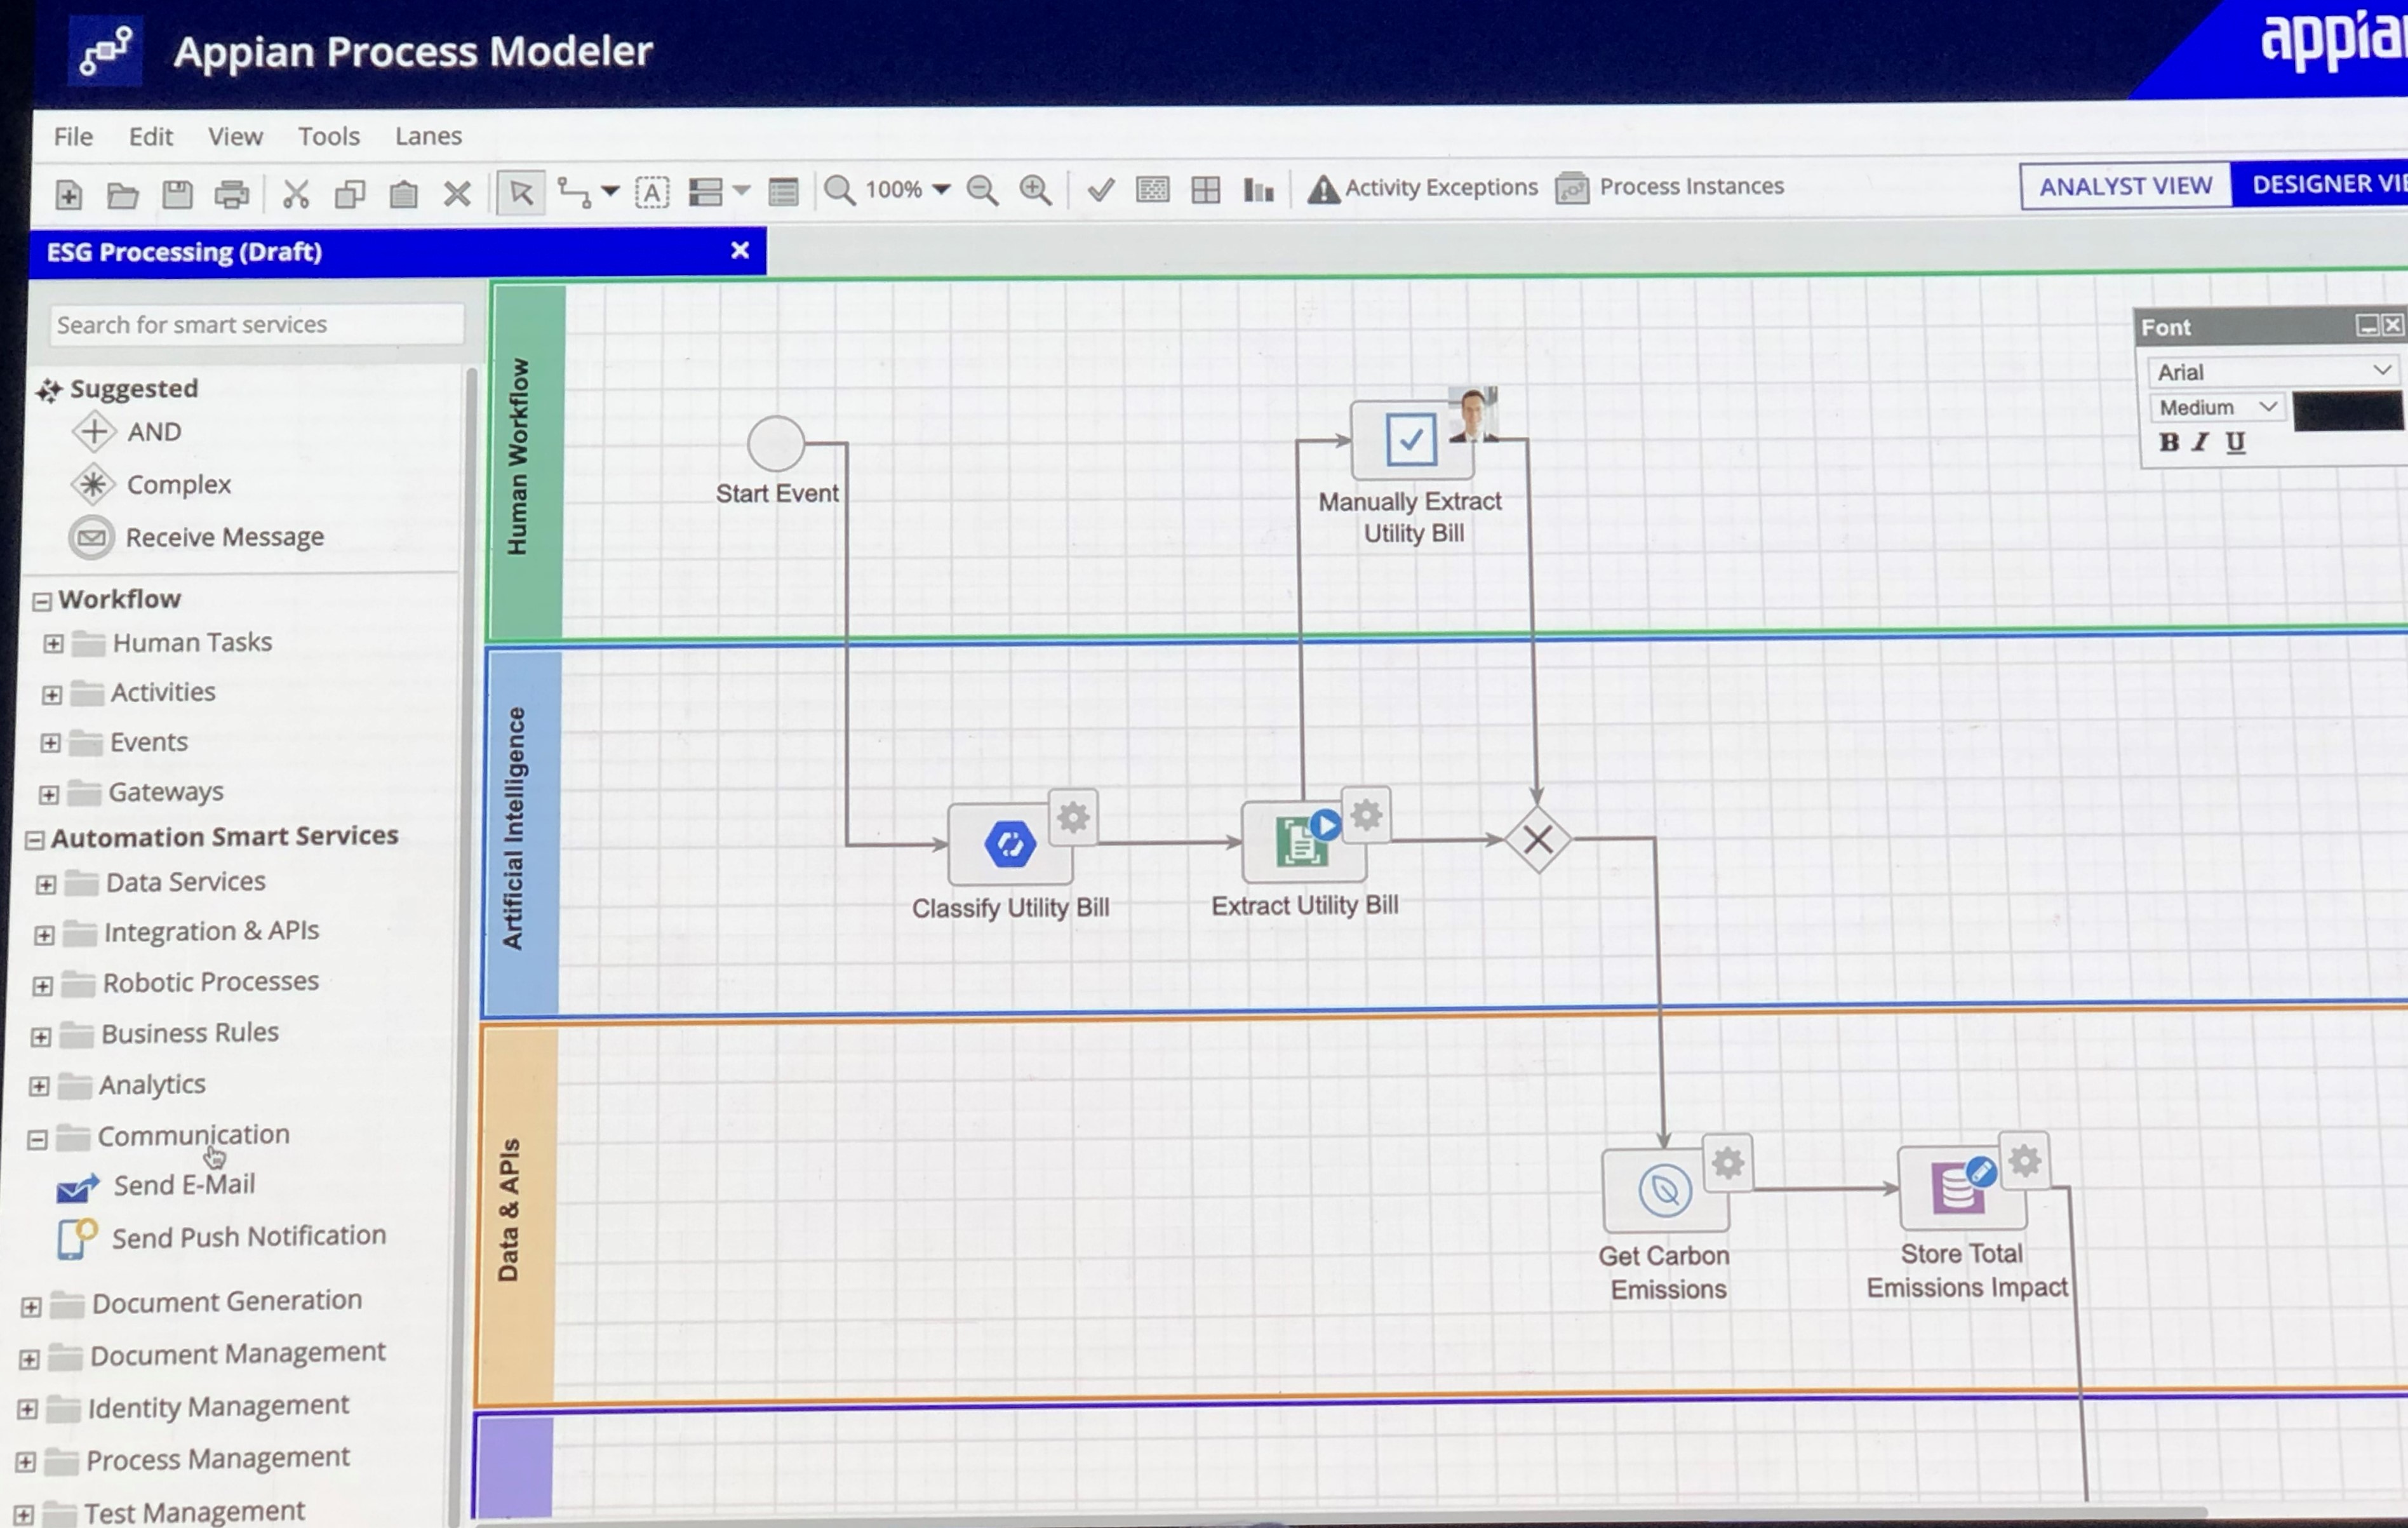Screen dimensions: 2408x1528
Task: Open the zoom percentage dropdown
Action: coord(940,189)
